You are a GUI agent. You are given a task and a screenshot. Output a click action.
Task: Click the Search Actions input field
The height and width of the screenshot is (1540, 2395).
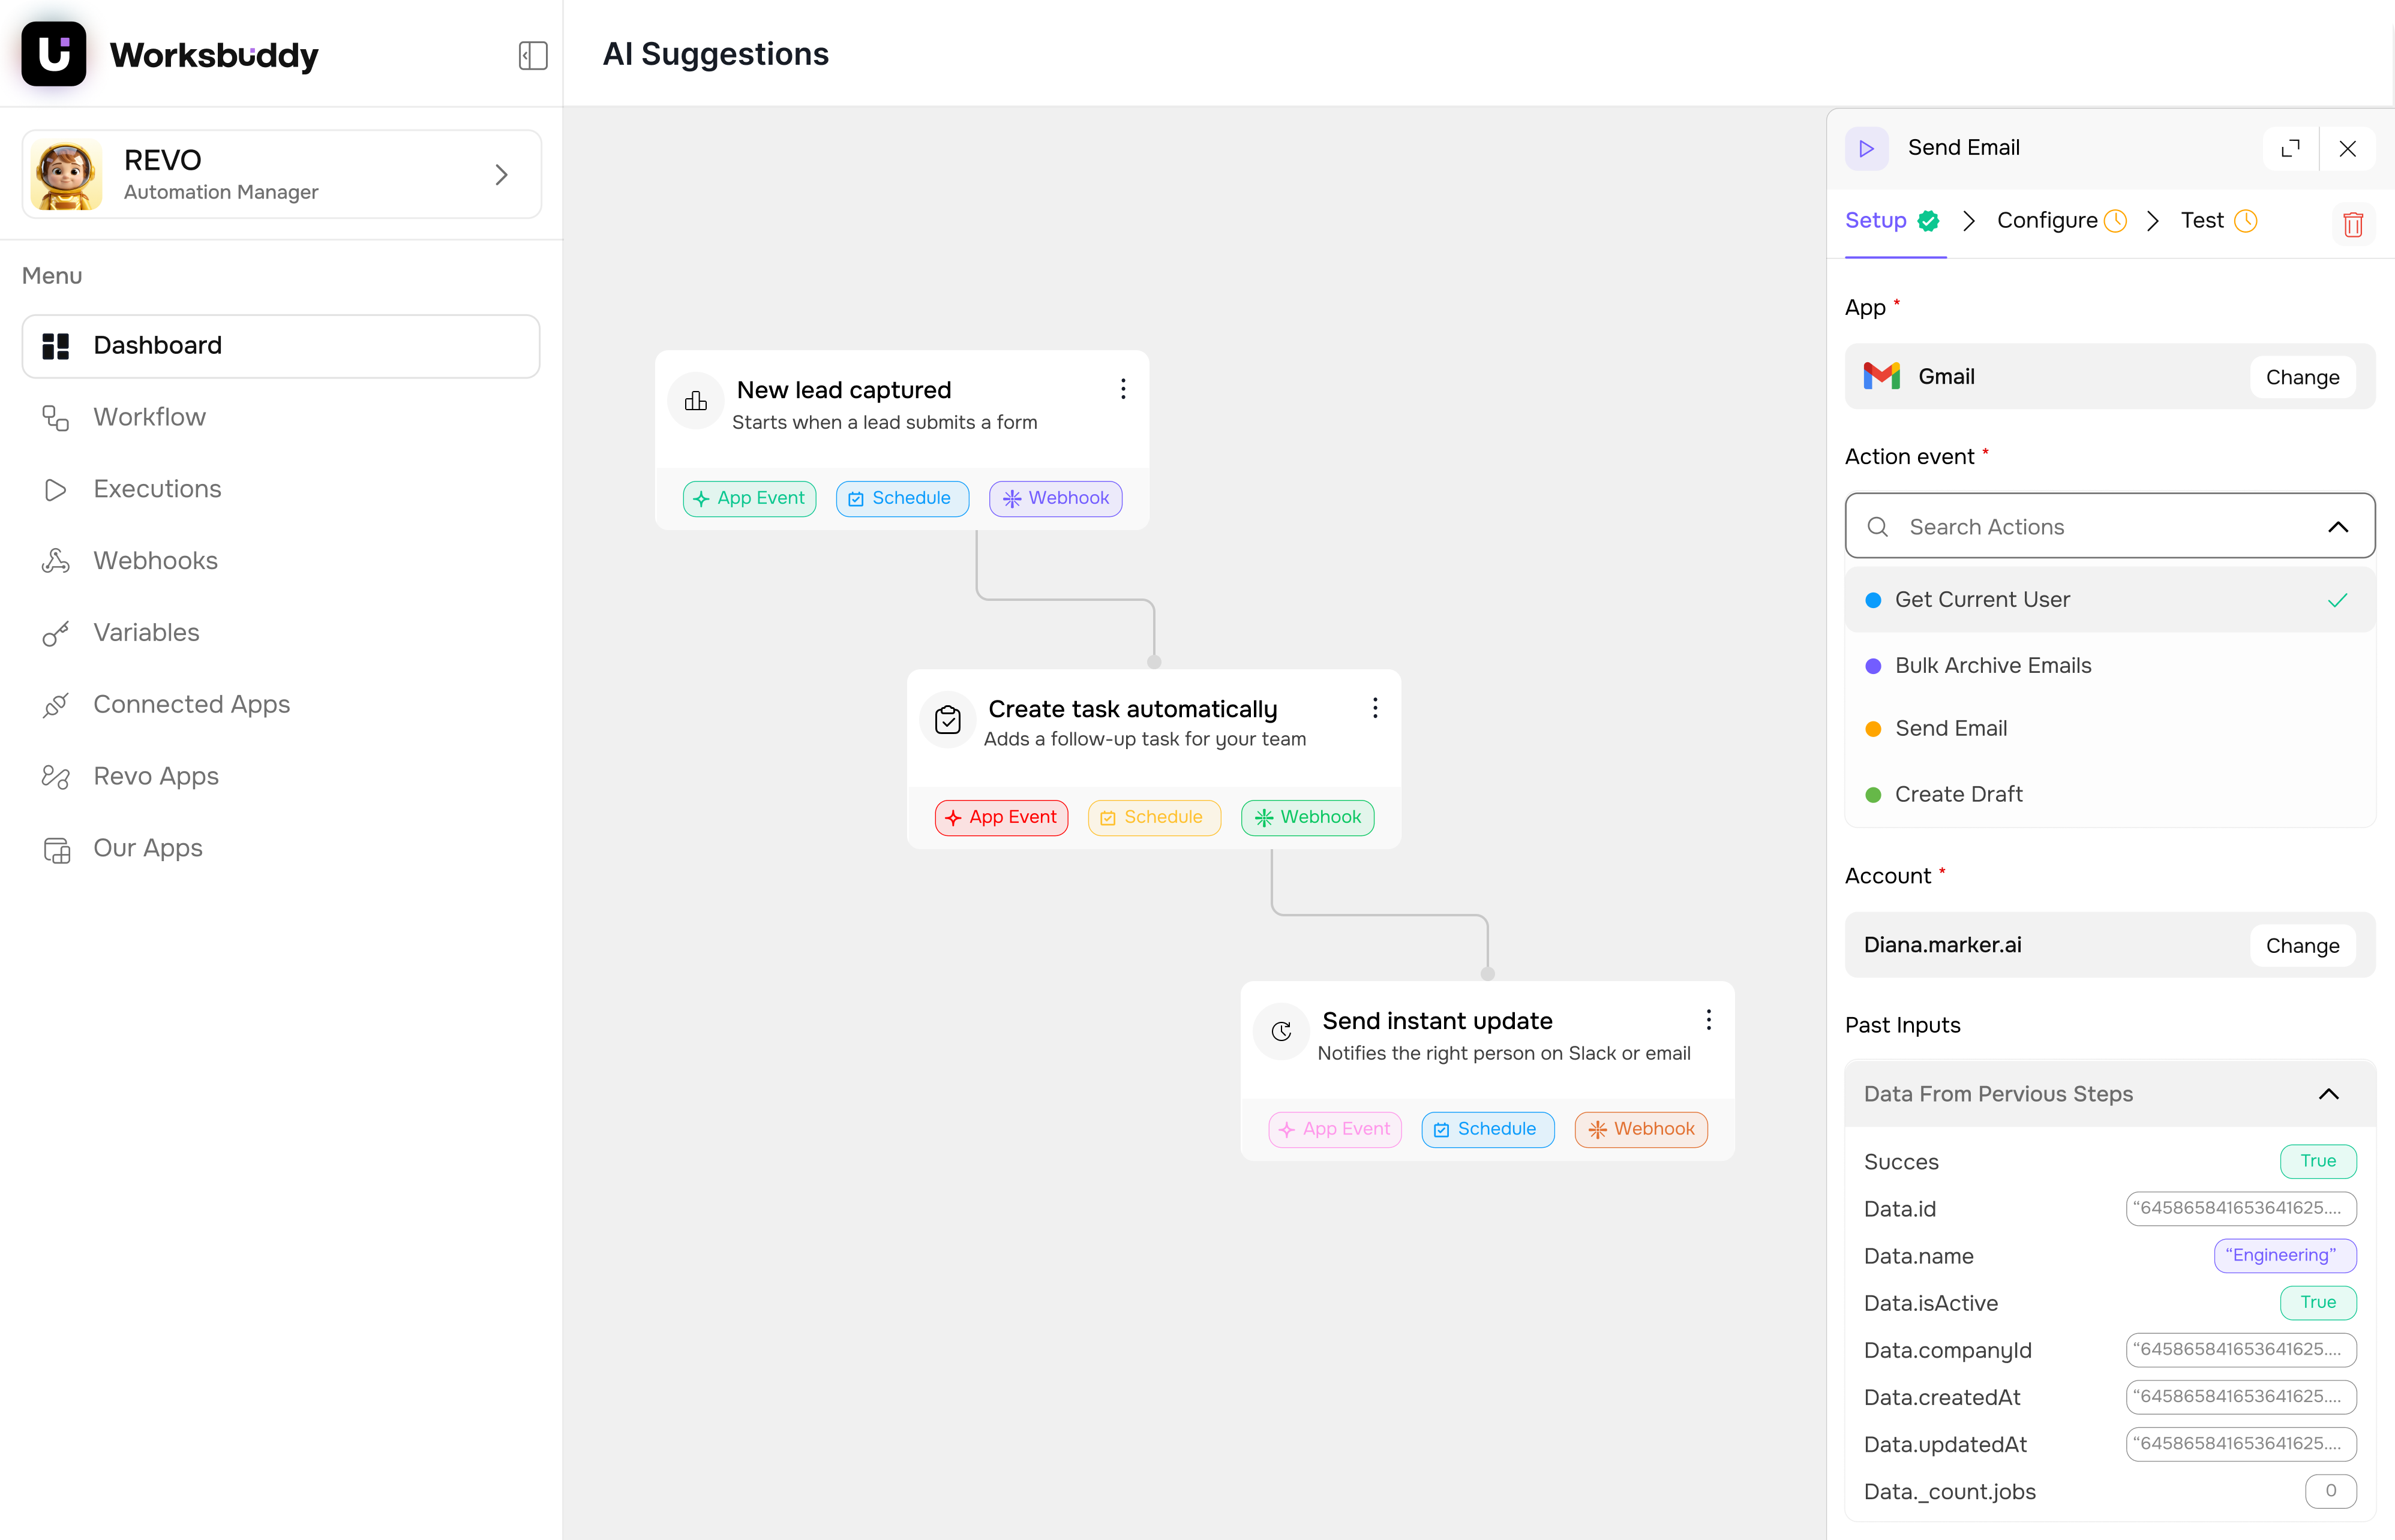click(x=2110, y=527)
